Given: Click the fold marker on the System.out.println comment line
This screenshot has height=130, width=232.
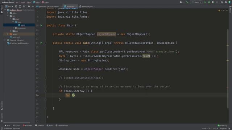Looking at the screenshot, I should point(45,78).
